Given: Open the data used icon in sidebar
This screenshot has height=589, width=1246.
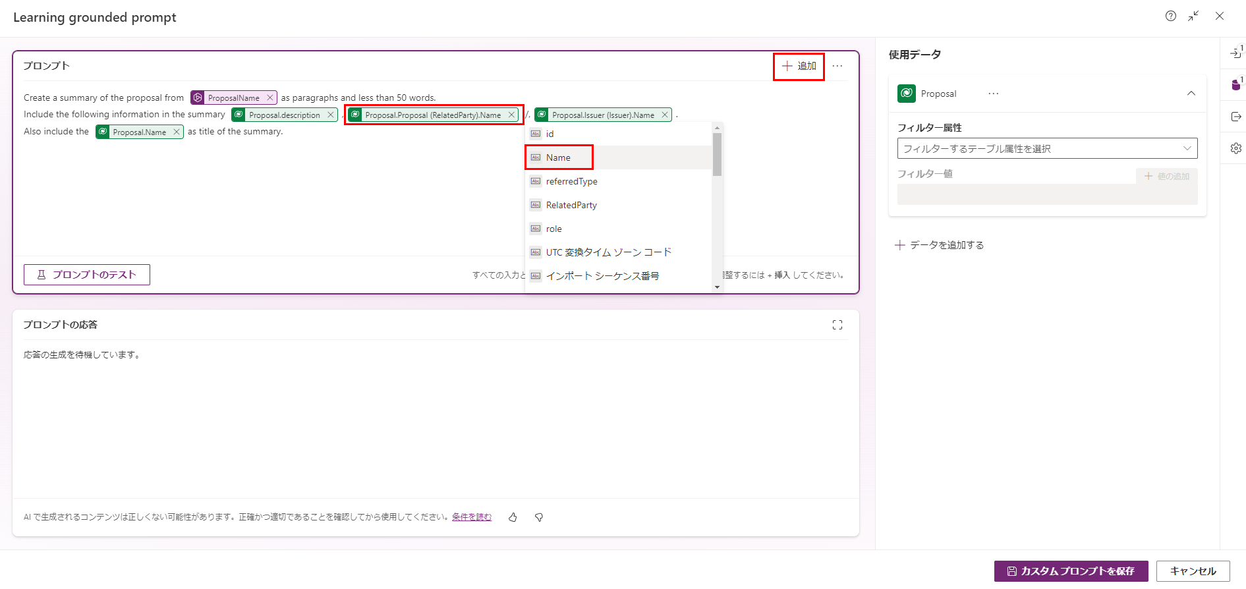Looking at the screenshot, I should 1235,85.
